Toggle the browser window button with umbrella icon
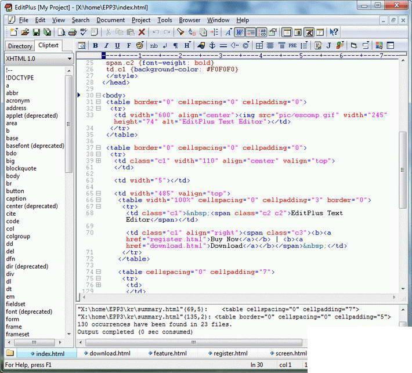 [309, 32]
